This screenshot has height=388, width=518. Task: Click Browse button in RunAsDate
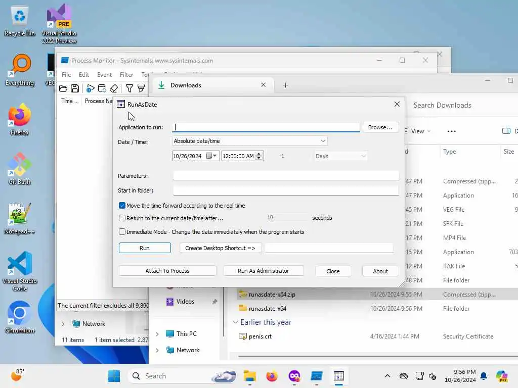click(380, 127)
